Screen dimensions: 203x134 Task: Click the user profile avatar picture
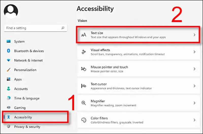click(11, 11)
